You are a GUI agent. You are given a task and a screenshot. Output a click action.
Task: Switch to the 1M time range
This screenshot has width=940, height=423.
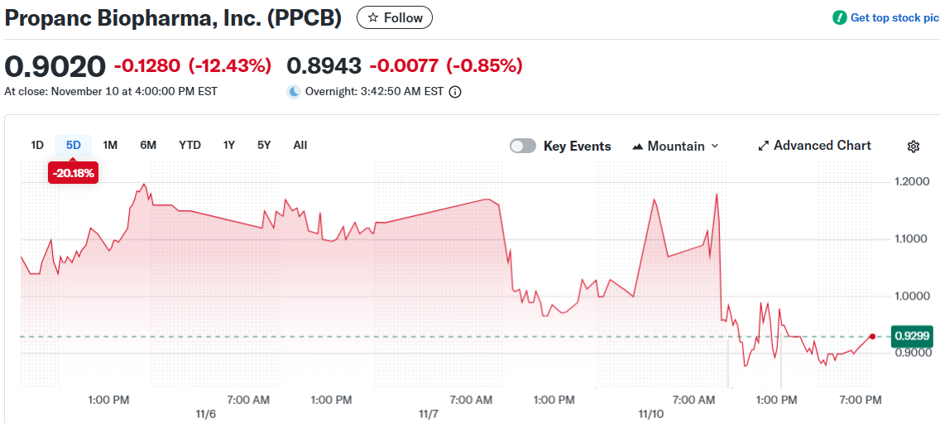click(x=110, y=145)
